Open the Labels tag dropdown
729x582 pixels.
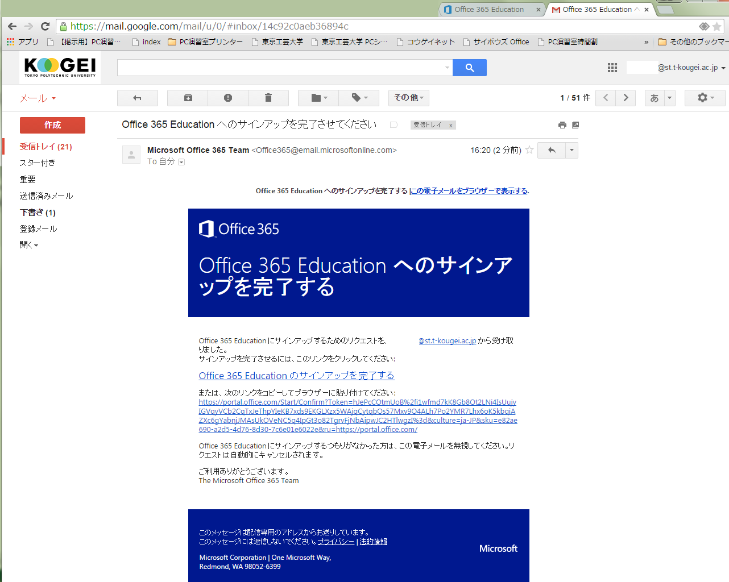359,98
